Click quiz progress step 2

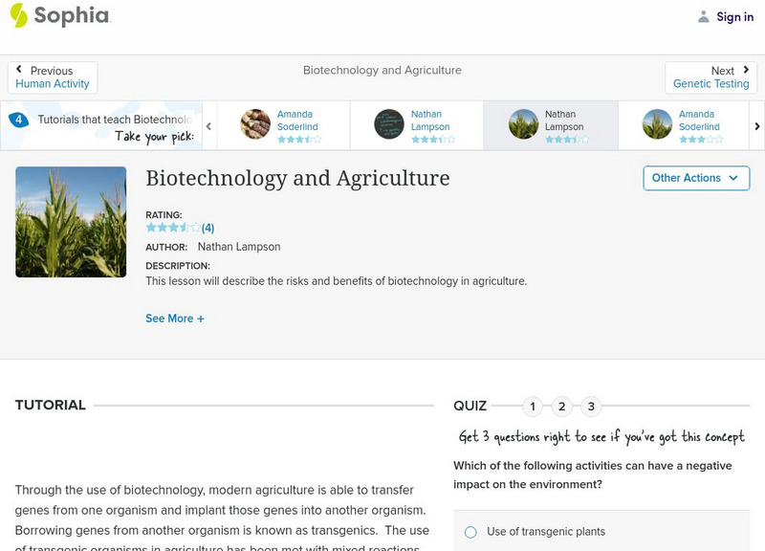(562, 406)
